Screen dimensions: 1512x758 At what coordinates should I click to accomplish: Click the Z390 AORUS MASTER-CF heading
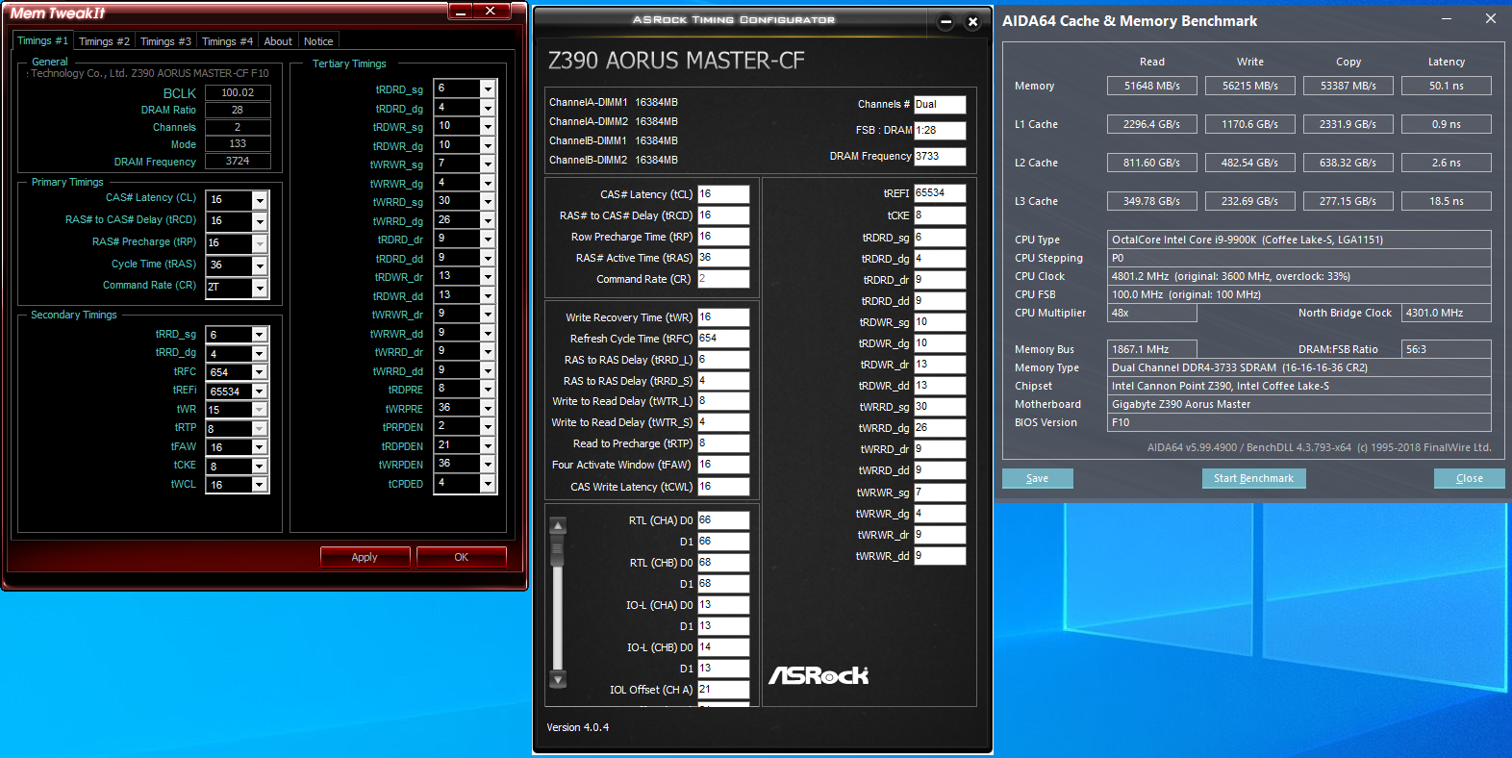[x=676, y=61]
